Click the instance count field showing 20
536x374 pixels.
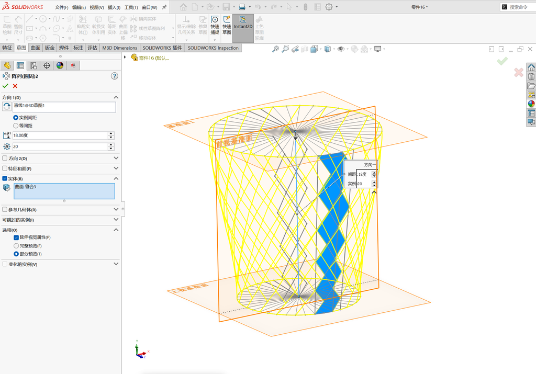tap(60, 146)
